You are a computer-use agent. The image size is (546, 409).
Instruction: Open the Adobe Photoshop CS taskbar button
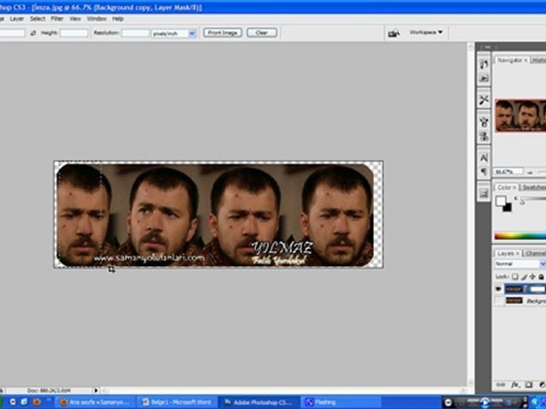tap(259, 402)
